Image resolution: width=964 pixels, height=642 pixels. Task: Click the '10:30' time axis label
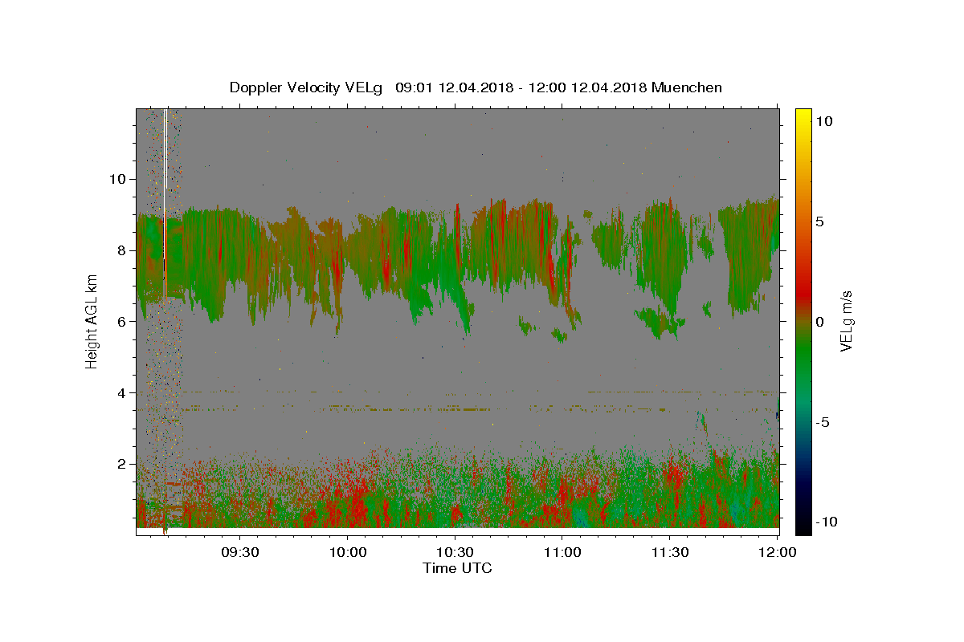pyautogui.click(x=455, y=553)
